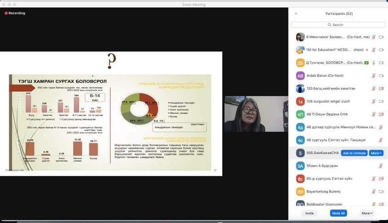Click the Invite button
The width and height of the screenshot is (388, 223).
point(309,213)
